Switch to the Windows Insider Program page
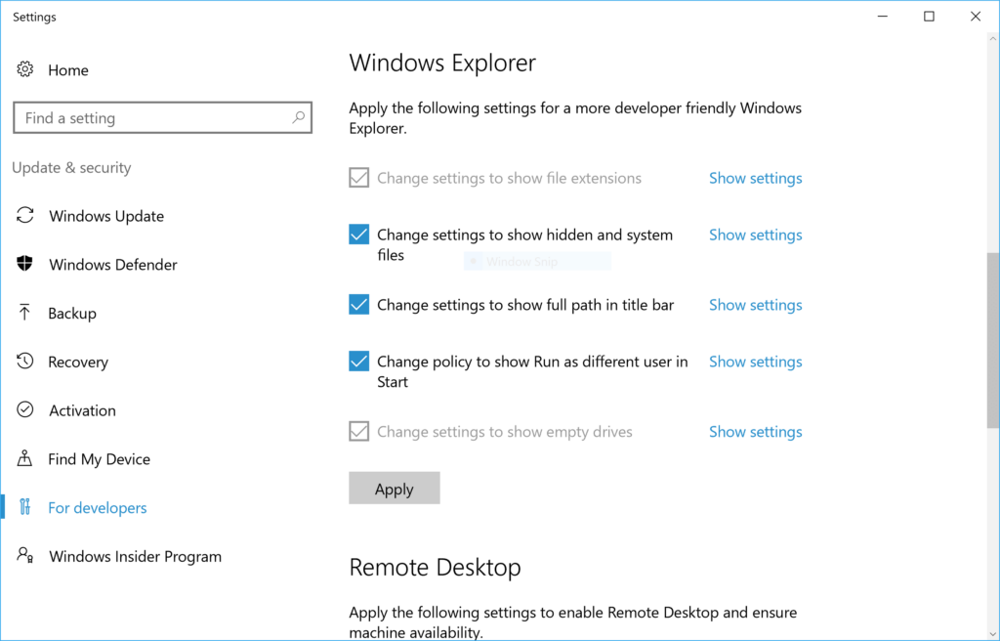Image resolution: width=1000 pixels, height=641 pixels. point(135,556)
